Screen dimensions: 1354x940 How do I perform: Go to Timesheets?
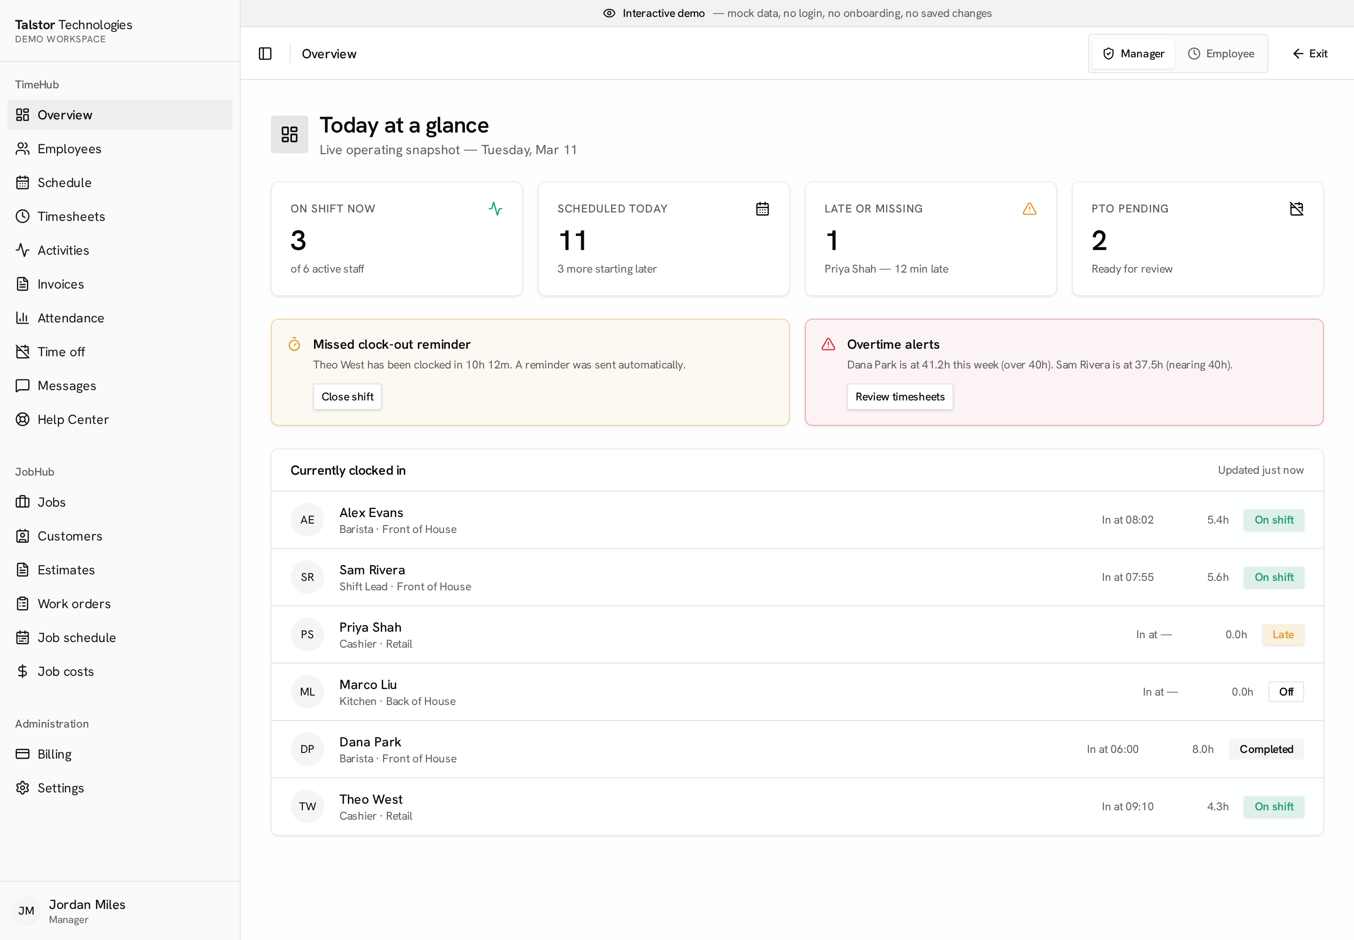tap(119, 216)
